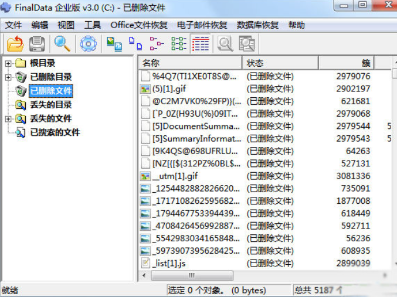Switch to large icons view
Screen dimensions: 397x297
114,44
